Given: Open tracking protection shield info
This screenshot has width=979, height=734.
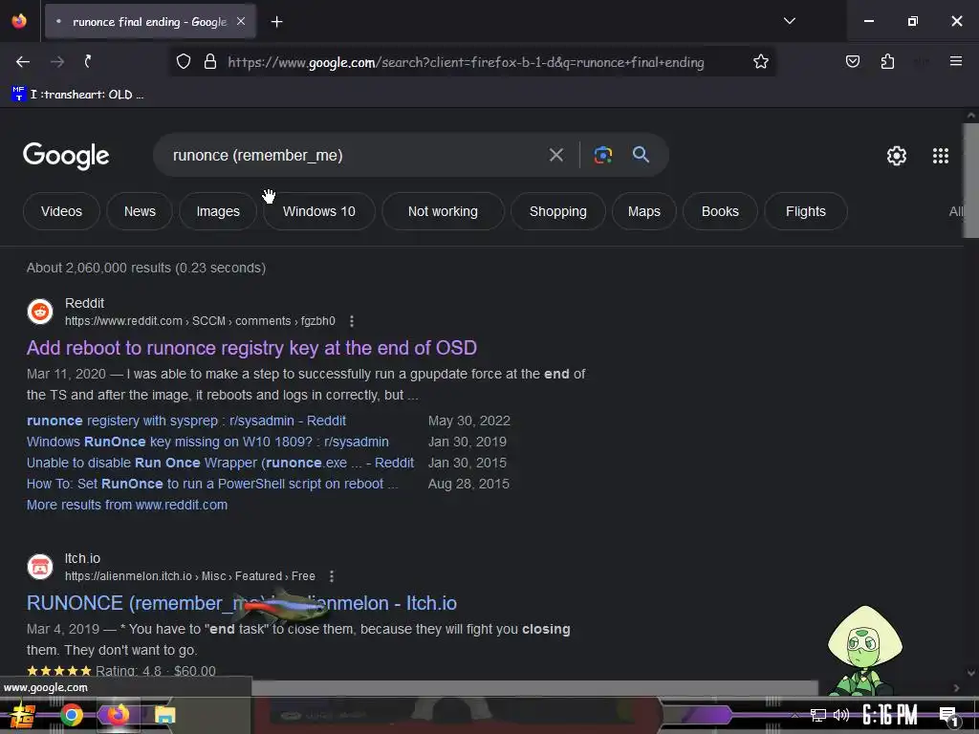Looking at the screenshot, I should (x=183, y=62).
